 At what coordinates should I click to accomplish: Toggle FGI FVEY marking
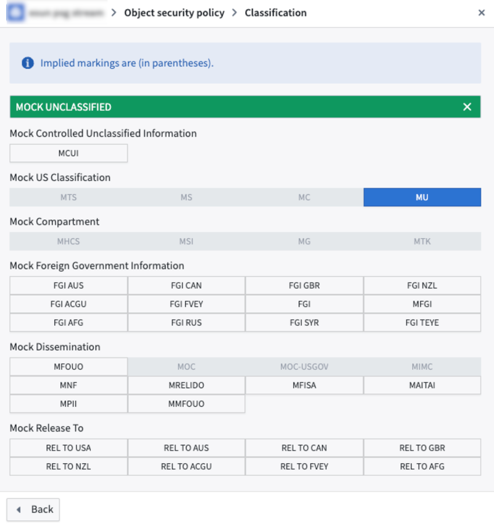point(186,304)
